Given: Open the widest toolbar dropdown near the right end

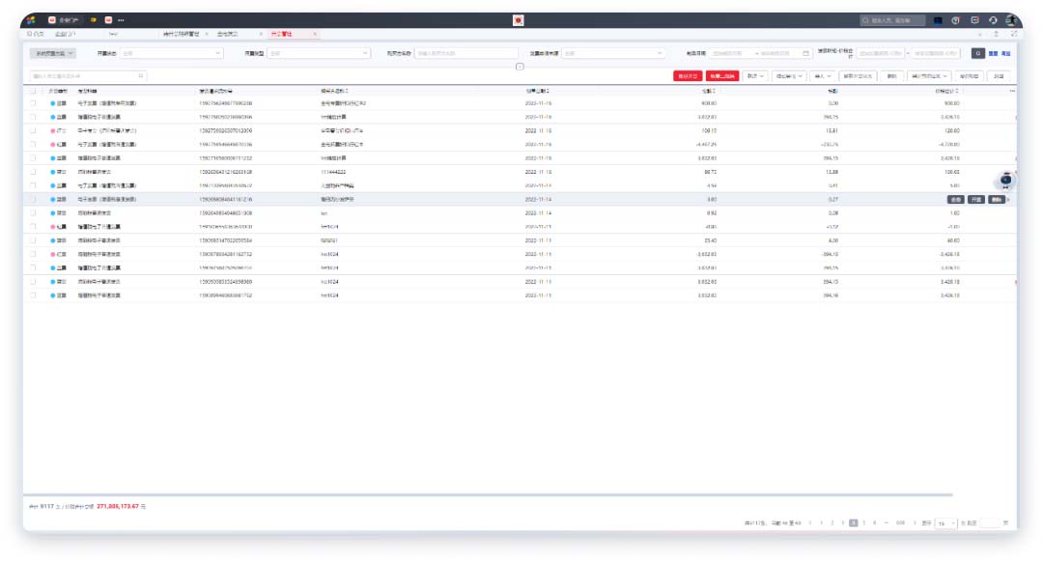Looking at the screenshot, I should 929,76.
